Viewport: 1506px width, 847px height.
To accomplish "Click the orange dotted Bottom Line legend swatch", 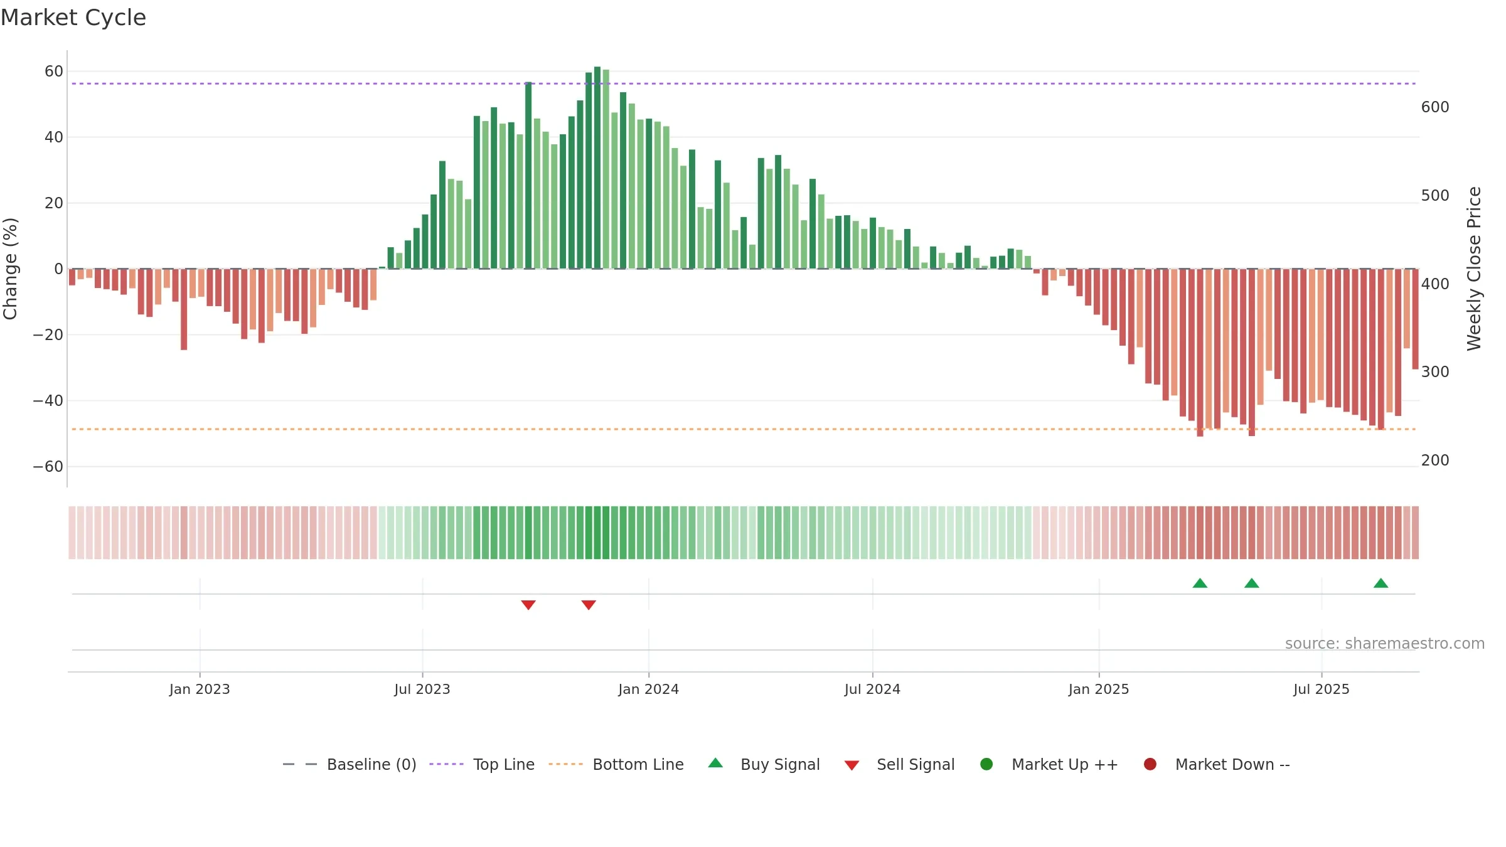I will pos(565,764).
